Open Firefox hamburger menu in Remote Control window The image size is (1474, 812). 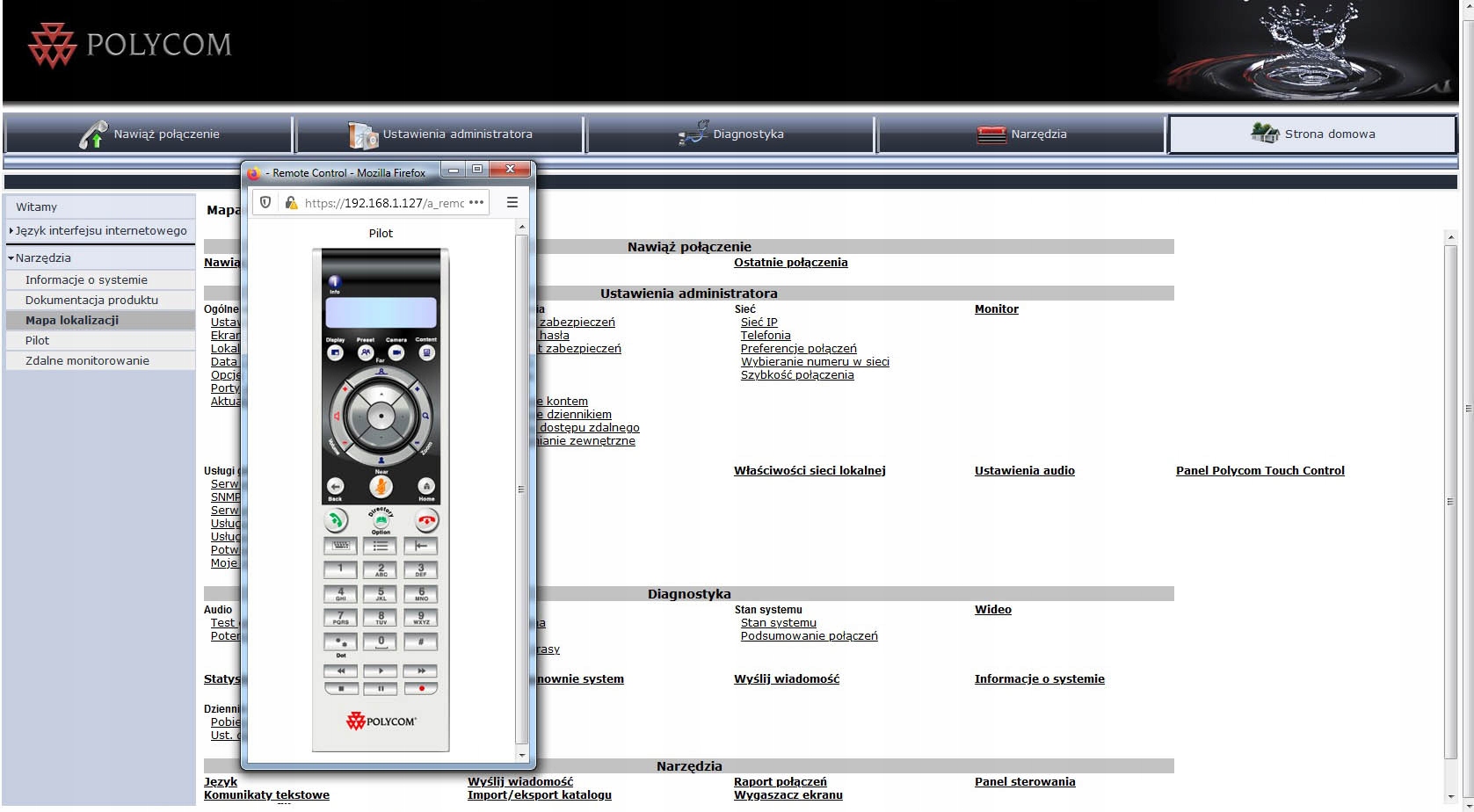512,202
